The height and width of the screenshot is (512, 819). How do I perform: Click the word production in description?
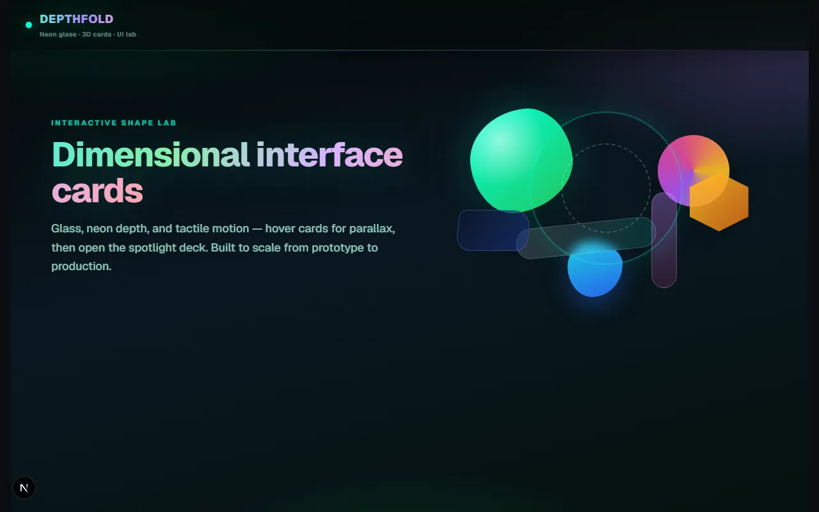point(81,266)
